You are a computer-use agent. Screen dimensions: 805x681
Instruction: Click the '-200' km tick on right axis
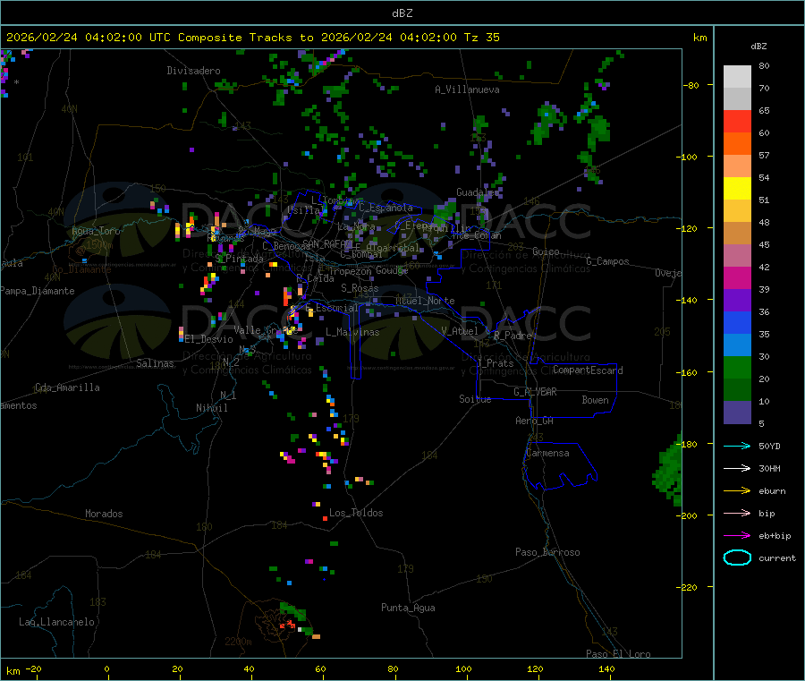click(x=689, y=515)
